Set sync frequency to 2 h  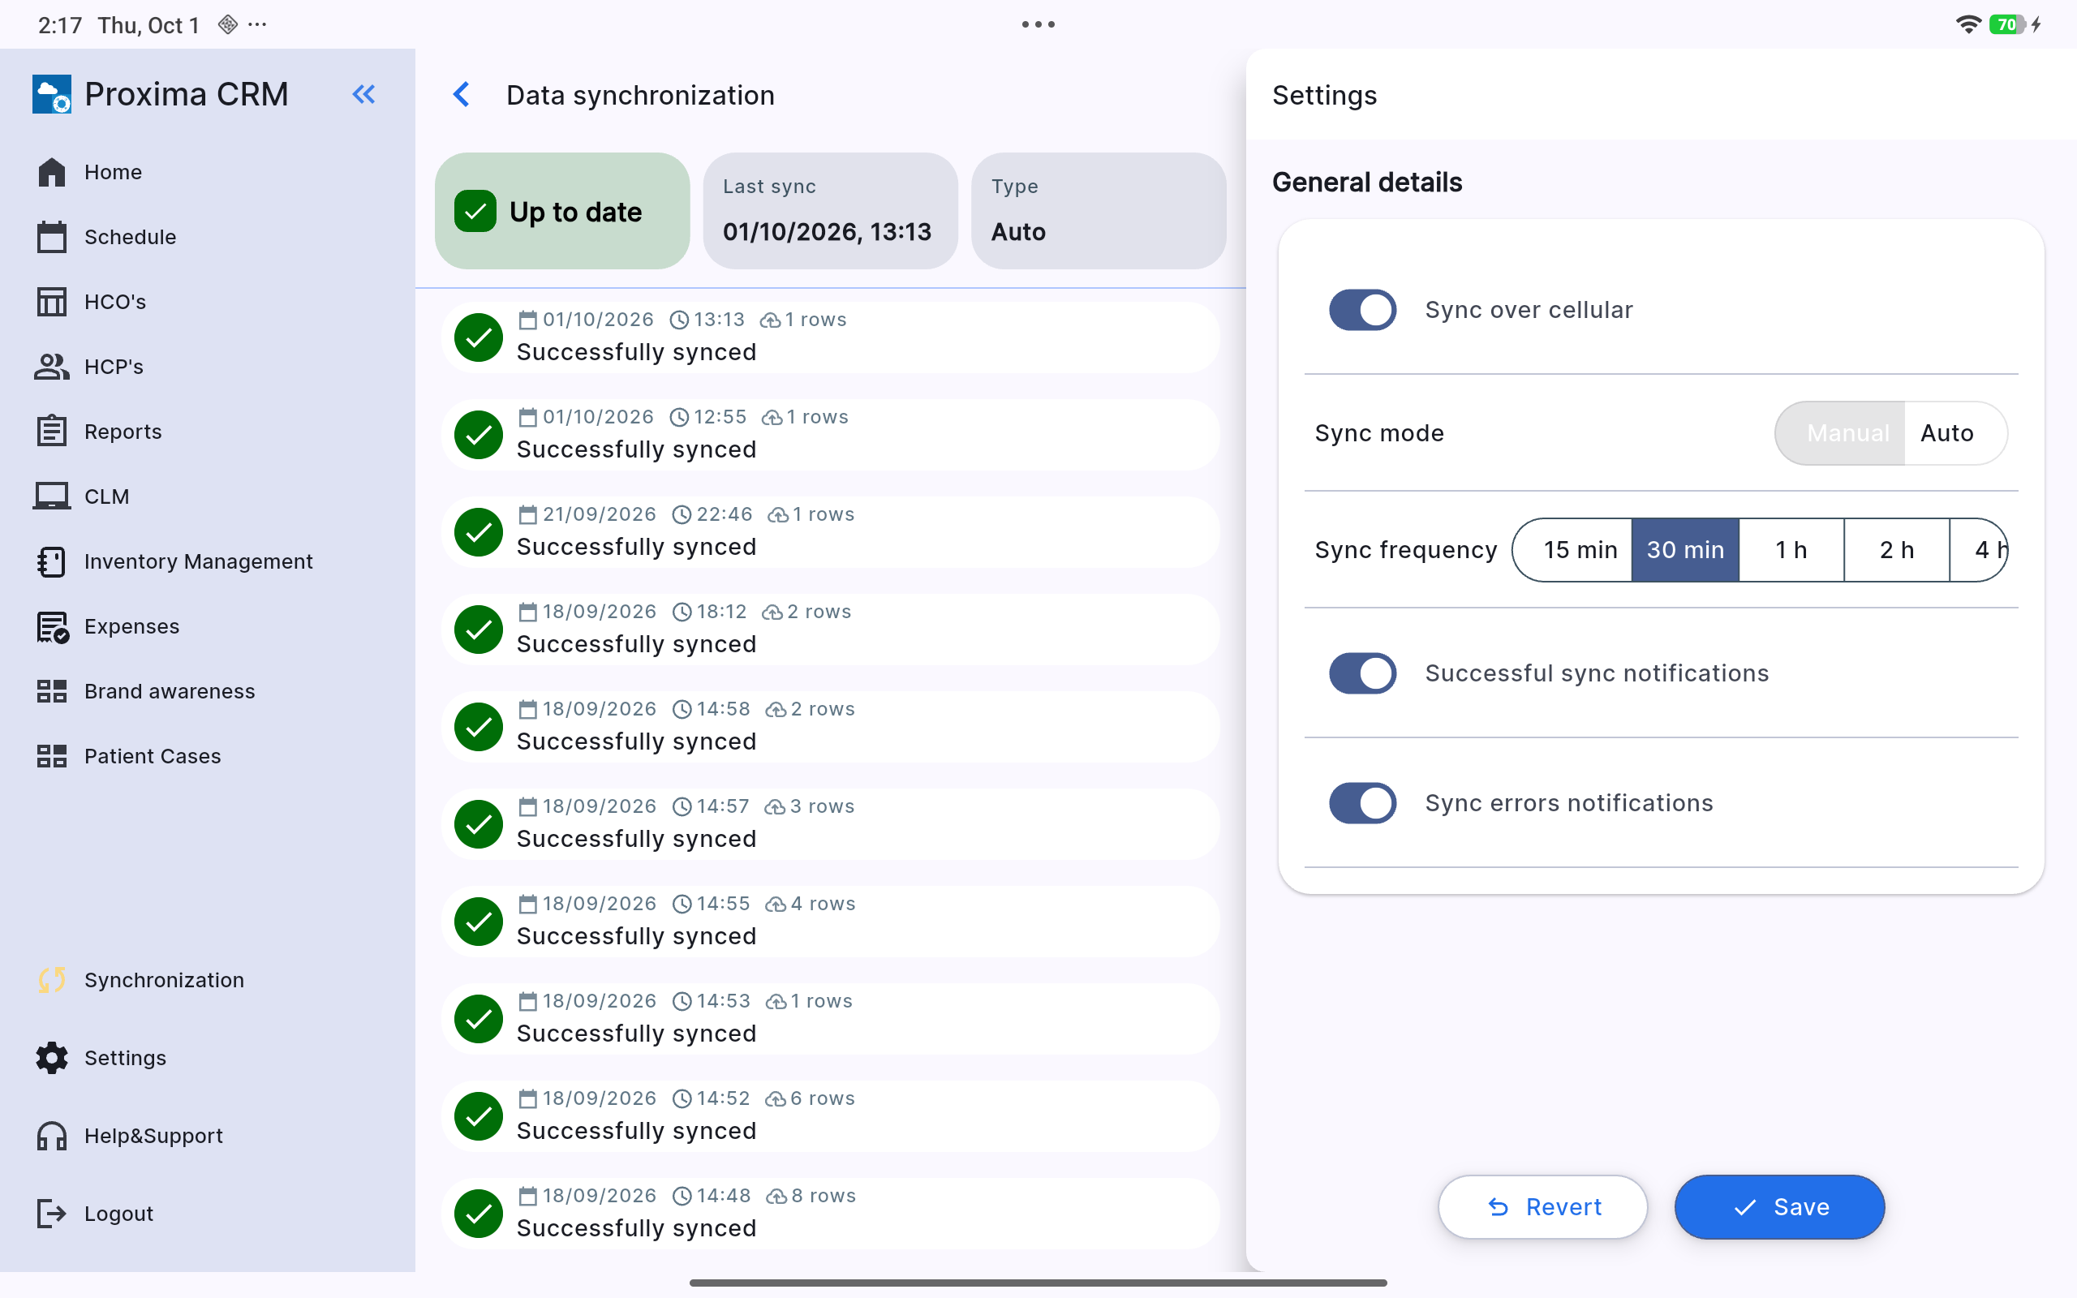pyautogui.click(x=1897, y=549)
